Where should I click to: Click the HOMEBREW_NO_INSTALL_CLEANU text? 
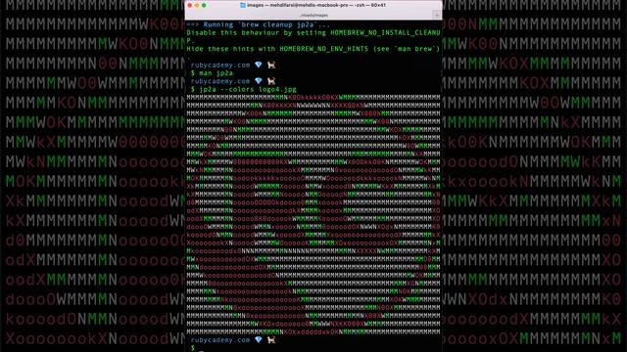coord(385,32)
